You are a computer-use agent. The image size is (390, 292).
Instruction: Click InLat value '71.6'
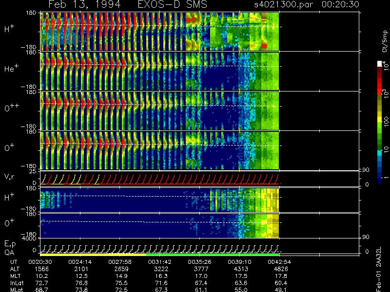point(162,283)
